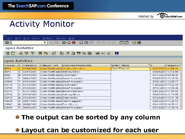Click employee name Kerry Fuggard
The height and width of the screenshot is (139, 185).
(71, 101)
